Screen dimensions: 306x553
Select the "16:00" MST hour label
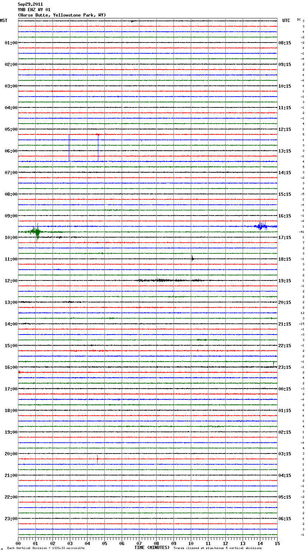point(11,367)
